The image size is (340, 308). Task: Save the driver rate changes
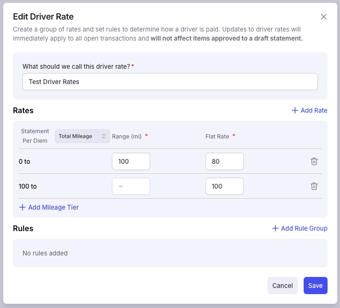315,286
